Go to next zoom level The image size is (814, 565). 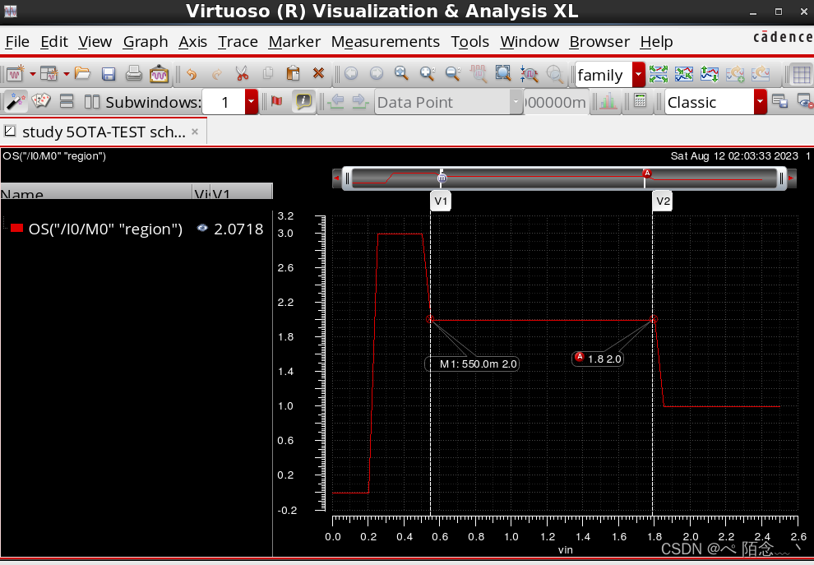pos(377,74)
